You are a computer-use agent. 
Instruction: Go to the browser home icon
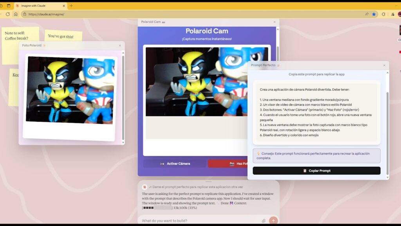click(x=16, y=14)
